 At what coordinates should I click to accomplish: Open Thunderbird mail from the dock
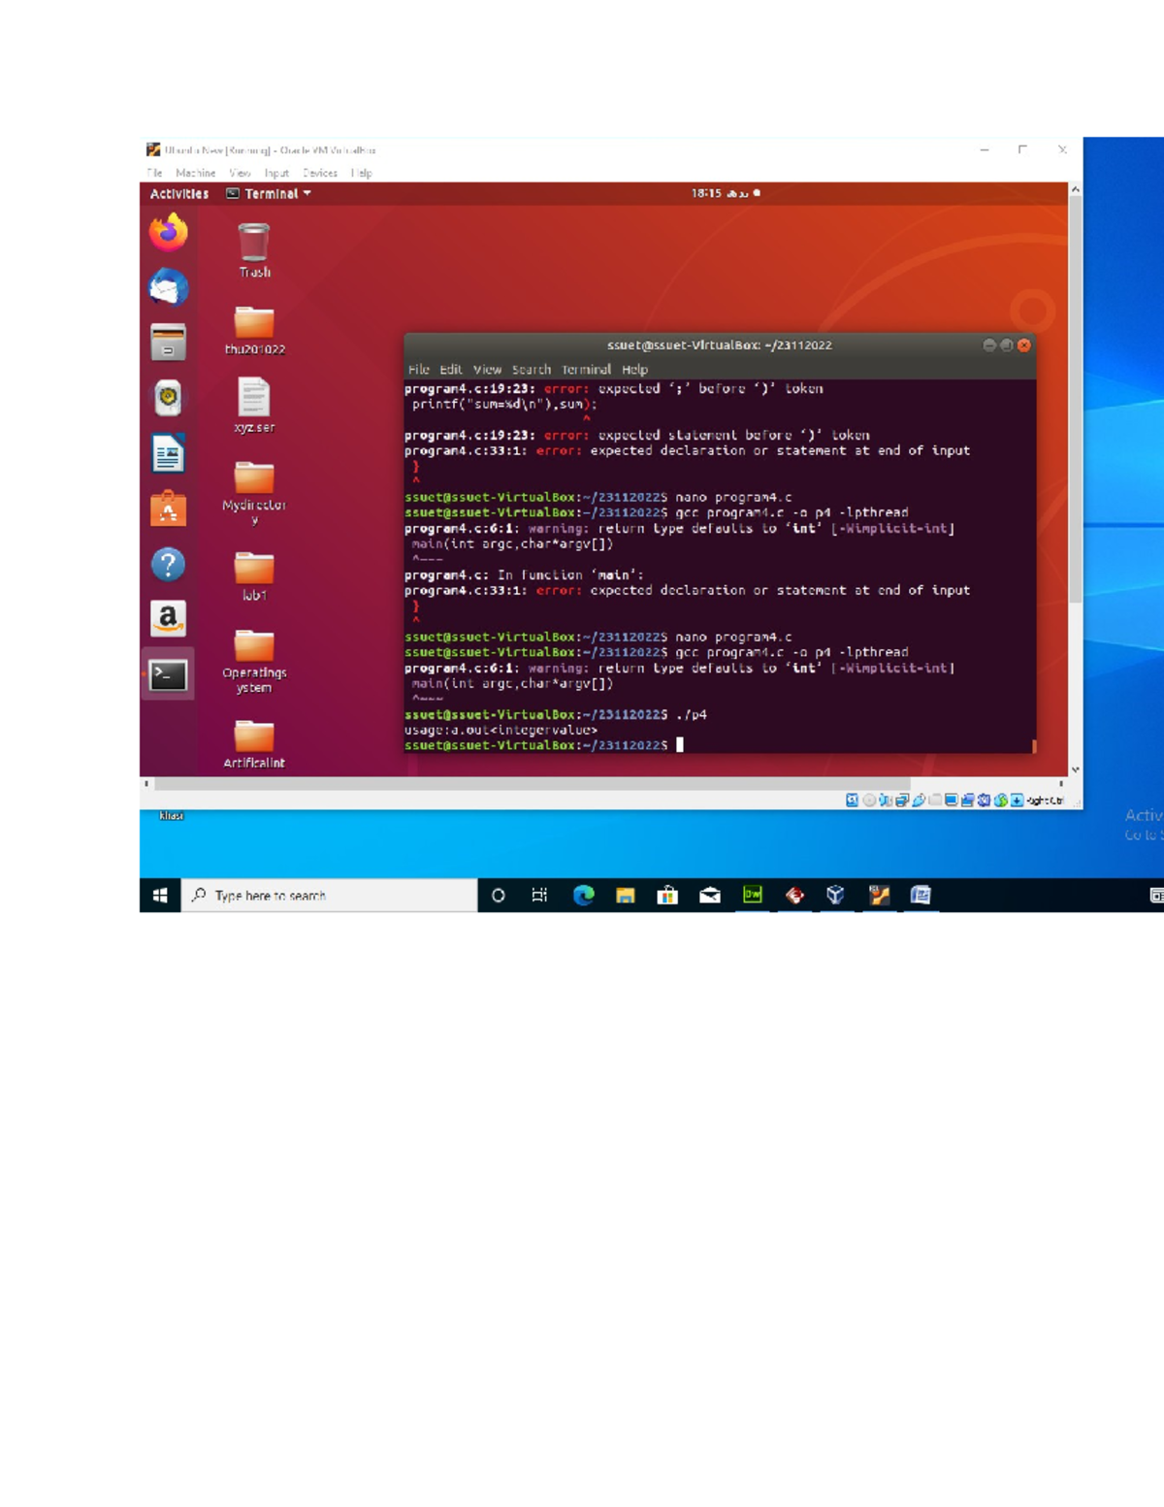pyautogui.click(x=169, y=285)
